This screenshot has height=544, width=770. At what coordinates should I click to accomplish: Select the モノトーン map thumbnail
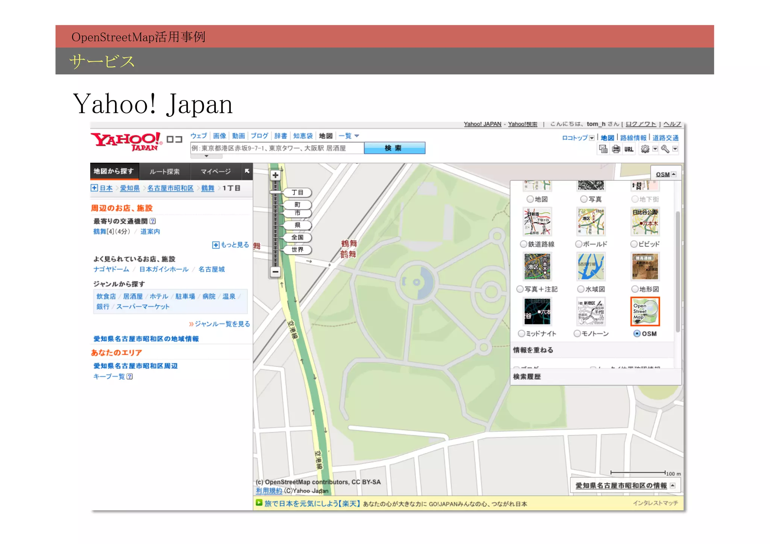pyautogui.click(x=591, y=311)
